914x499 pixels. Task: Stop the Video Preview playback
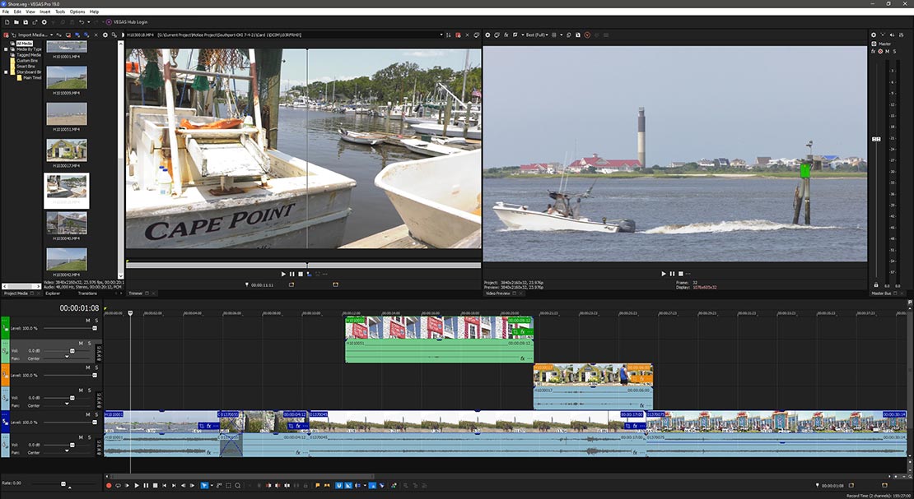tap(680, 274)
